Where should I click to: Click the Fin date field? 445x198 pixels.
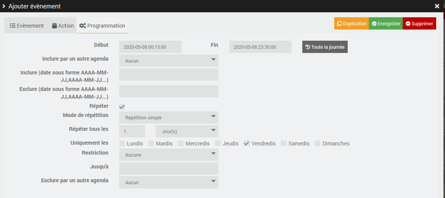click(x=260, y=47)
